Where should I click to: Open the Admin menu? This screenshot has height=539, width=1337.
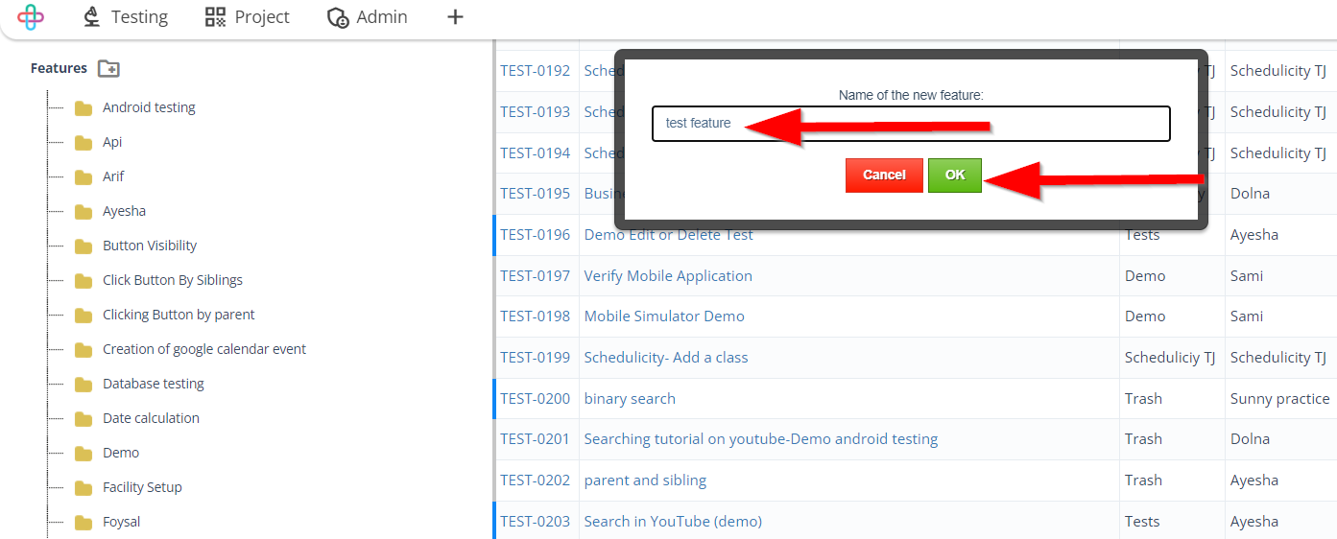coord(367,17)
